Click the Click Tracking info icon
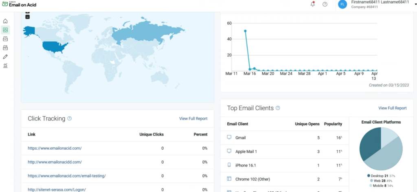This screenshot has width=417, height=192. [x=70, y=118]
